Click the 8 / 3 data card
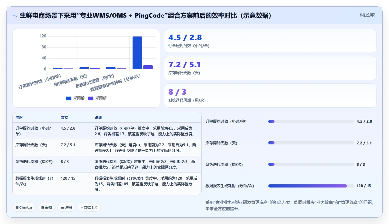The image size is (389, 224). click(x=270, y=95)
